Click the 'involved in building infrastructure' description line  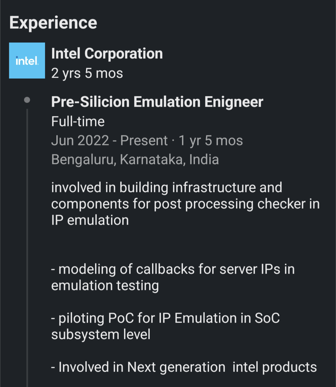[x=167, y=188]
